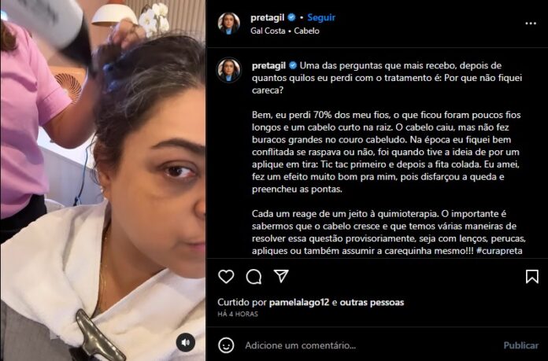Click the Publicar button
The image size is (548, 361).
pos(520,345)
